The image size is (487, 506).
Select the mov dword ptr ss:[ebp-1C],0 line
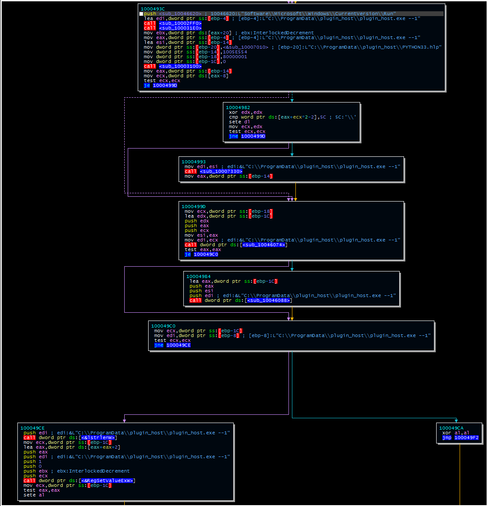[x=185, y=61]
